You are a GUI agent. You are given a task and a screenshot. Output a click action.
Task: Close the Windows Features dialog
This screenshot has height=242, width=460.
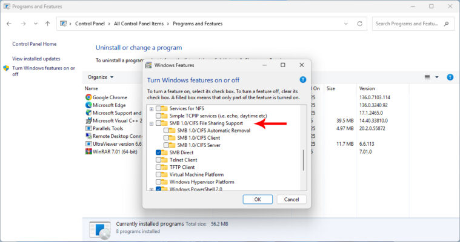tap(302, 65)
